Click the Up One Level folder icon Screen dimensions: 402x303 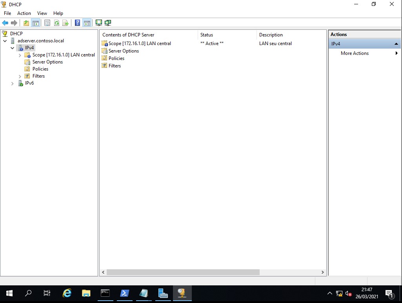[x=26, y=23]
